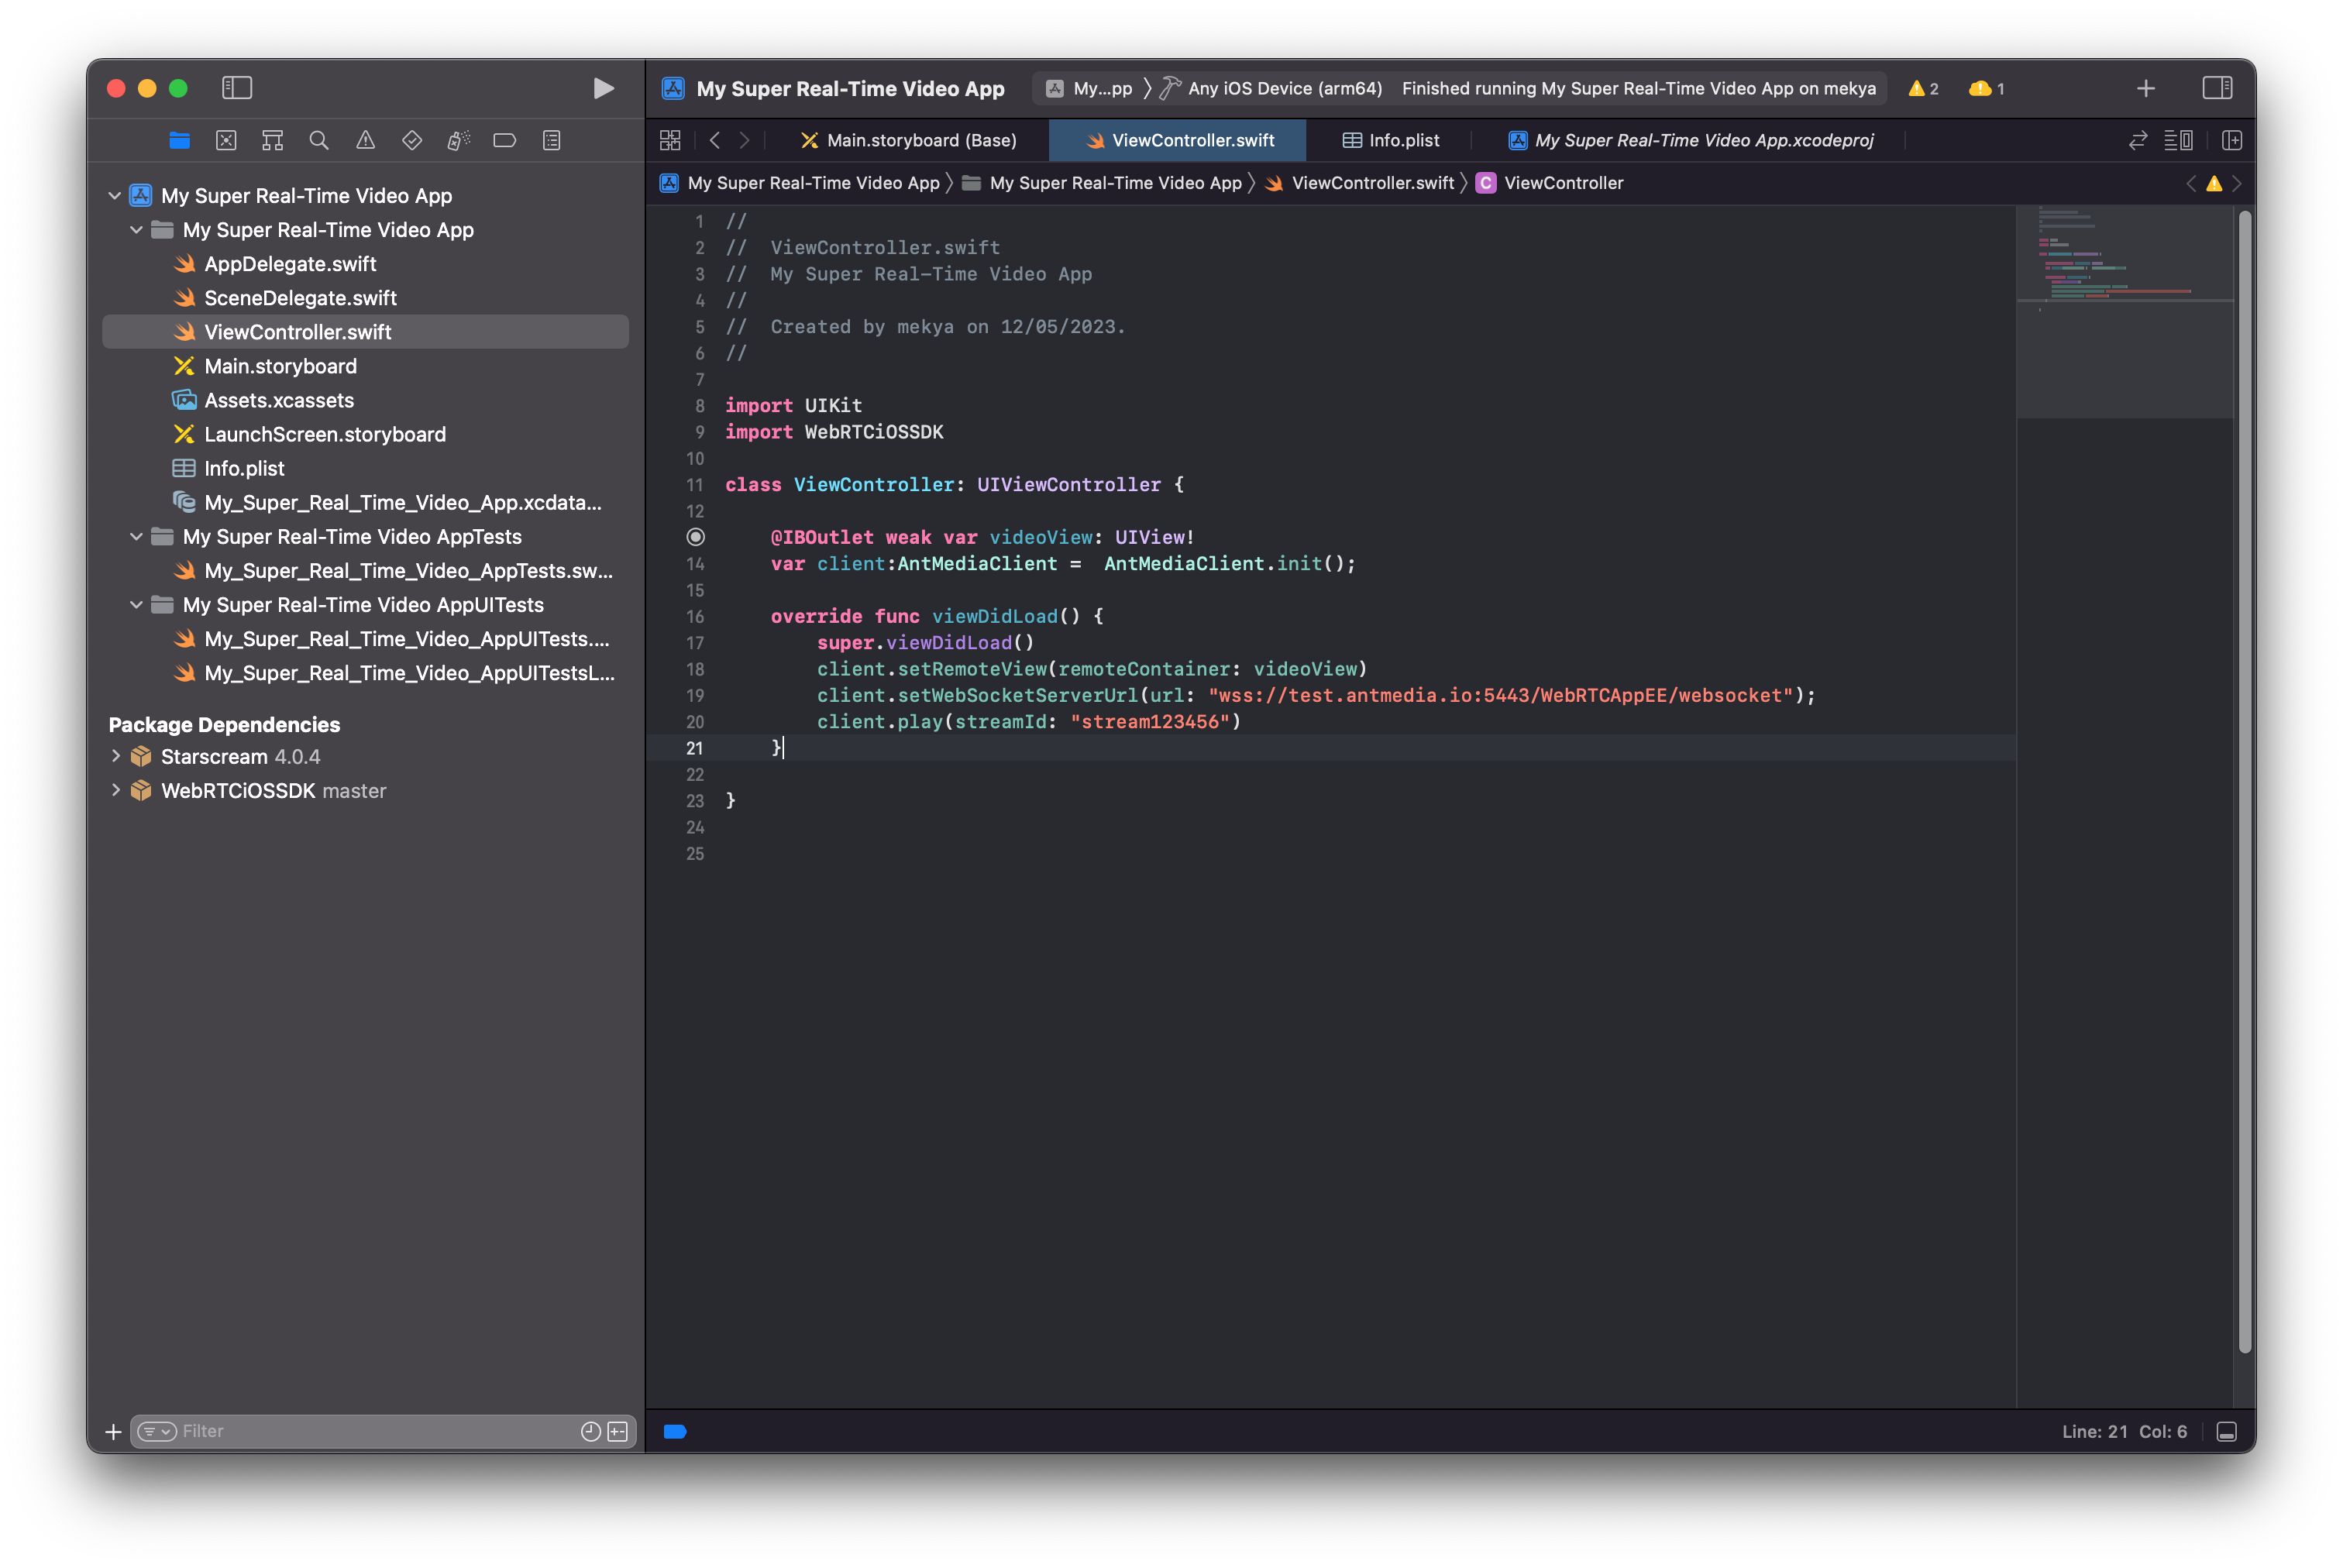Screen dimensions: 2343x1568
Task: Click the blue breakpoint activation indicator
Action: pyautogui.click(x=675, y=1432)
